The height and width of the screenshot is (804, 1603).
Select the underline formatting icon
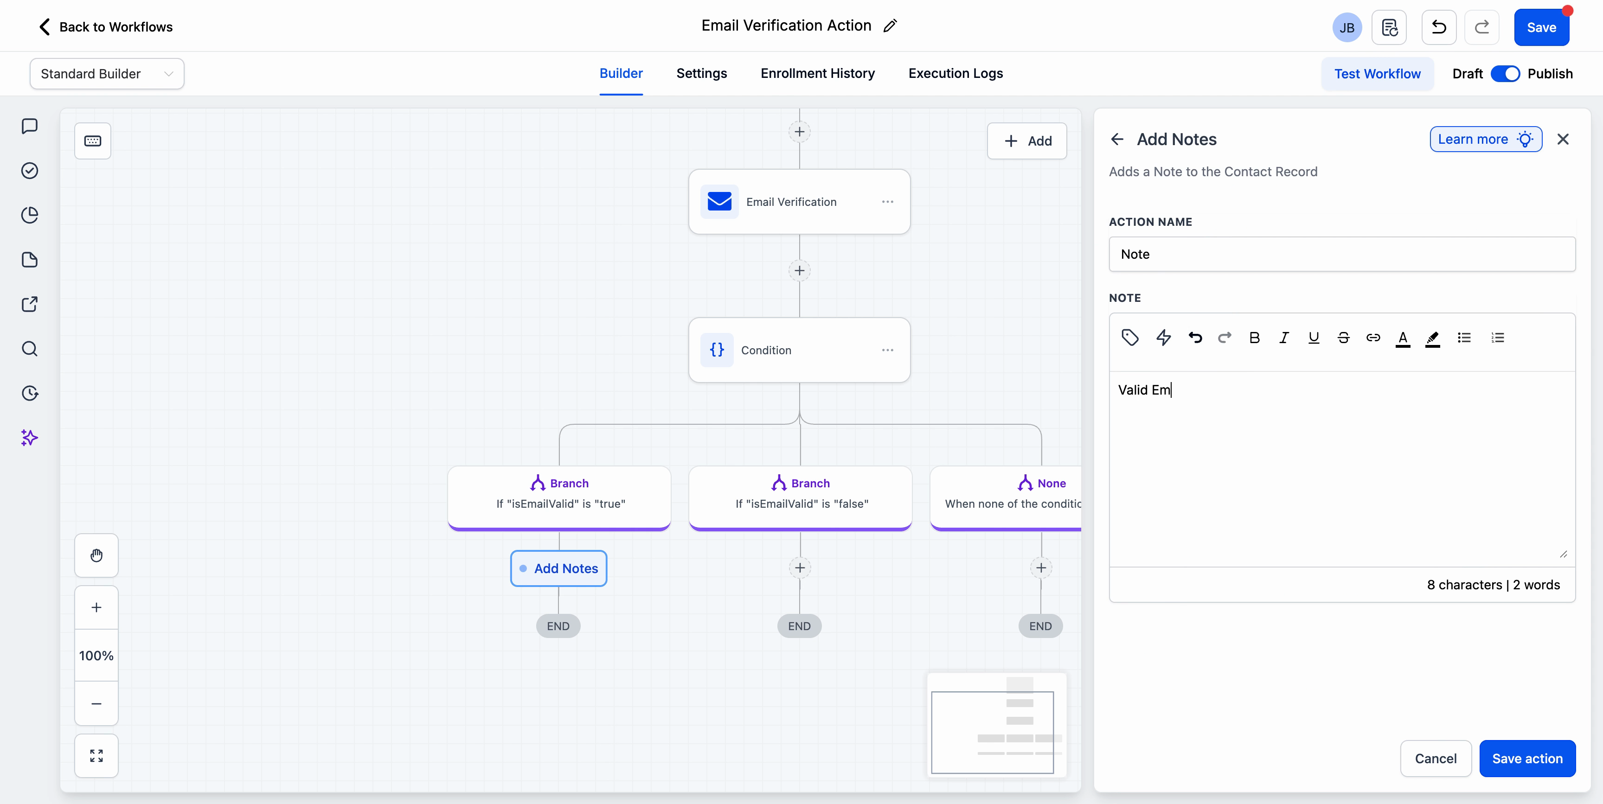click(1314, 338)
